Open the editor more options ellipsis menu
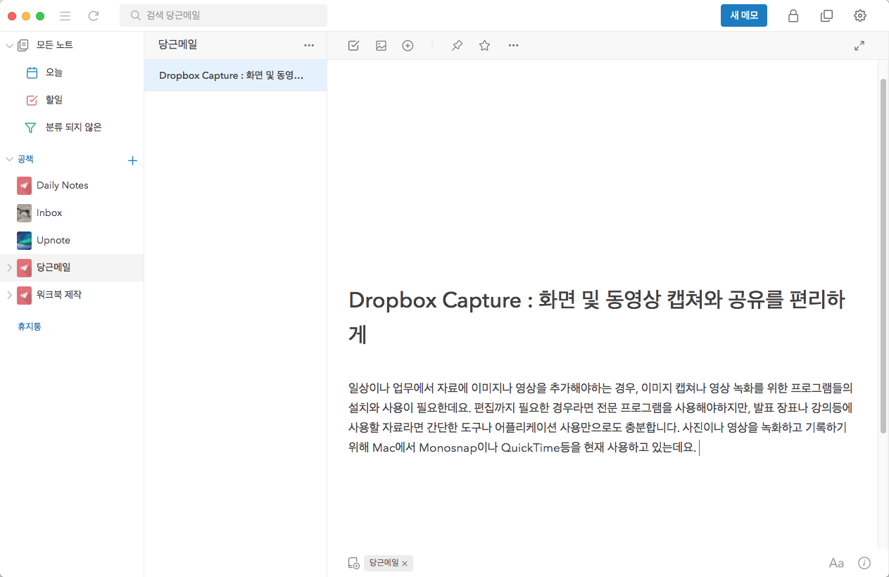The image size is (889, 577). 513,46
